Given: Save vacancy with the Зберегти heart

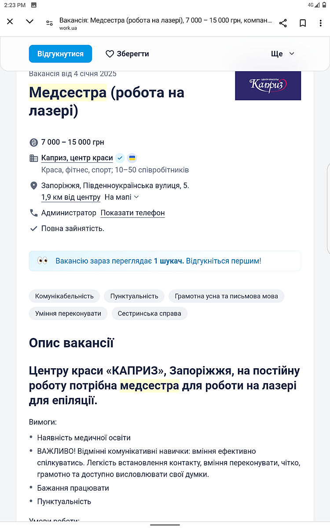Looking at the screenshot, I should (127, 54).
